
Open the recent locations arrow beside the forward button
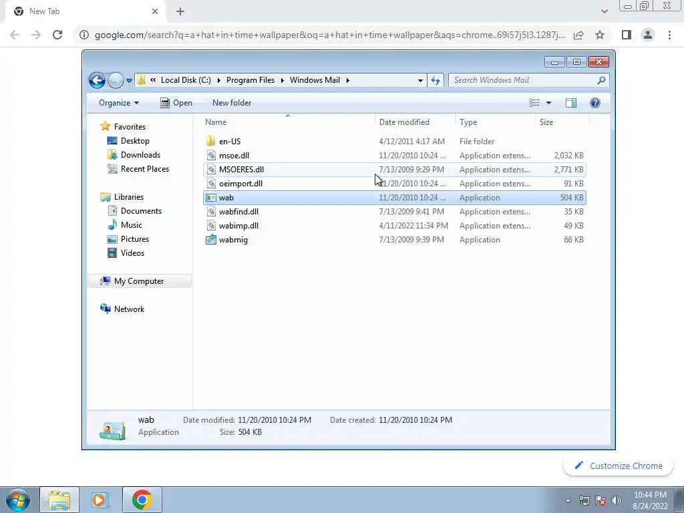129,81
